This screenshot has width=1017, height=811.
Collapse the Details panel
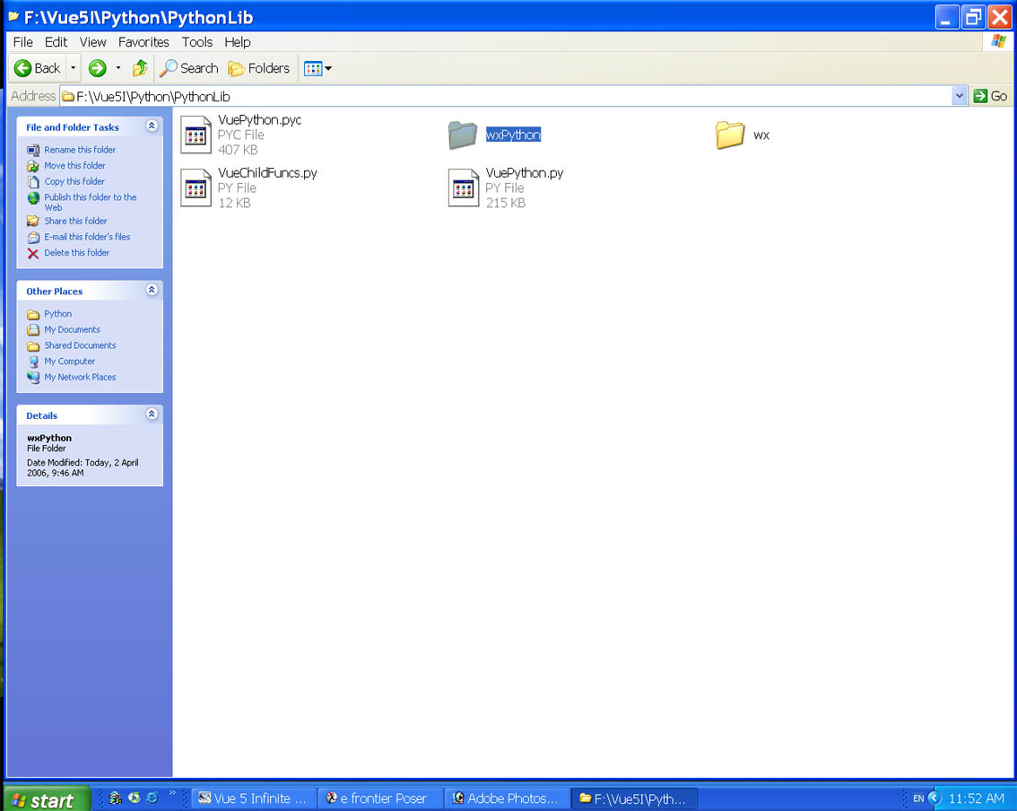152,414
